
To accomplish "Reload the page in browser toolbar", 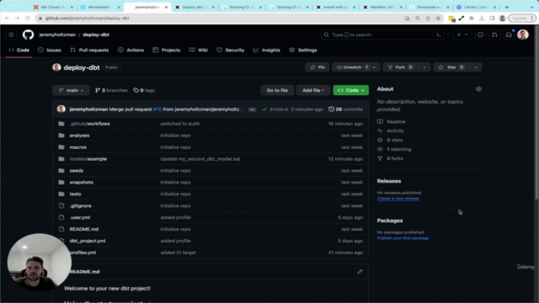I will pos(28,19).
